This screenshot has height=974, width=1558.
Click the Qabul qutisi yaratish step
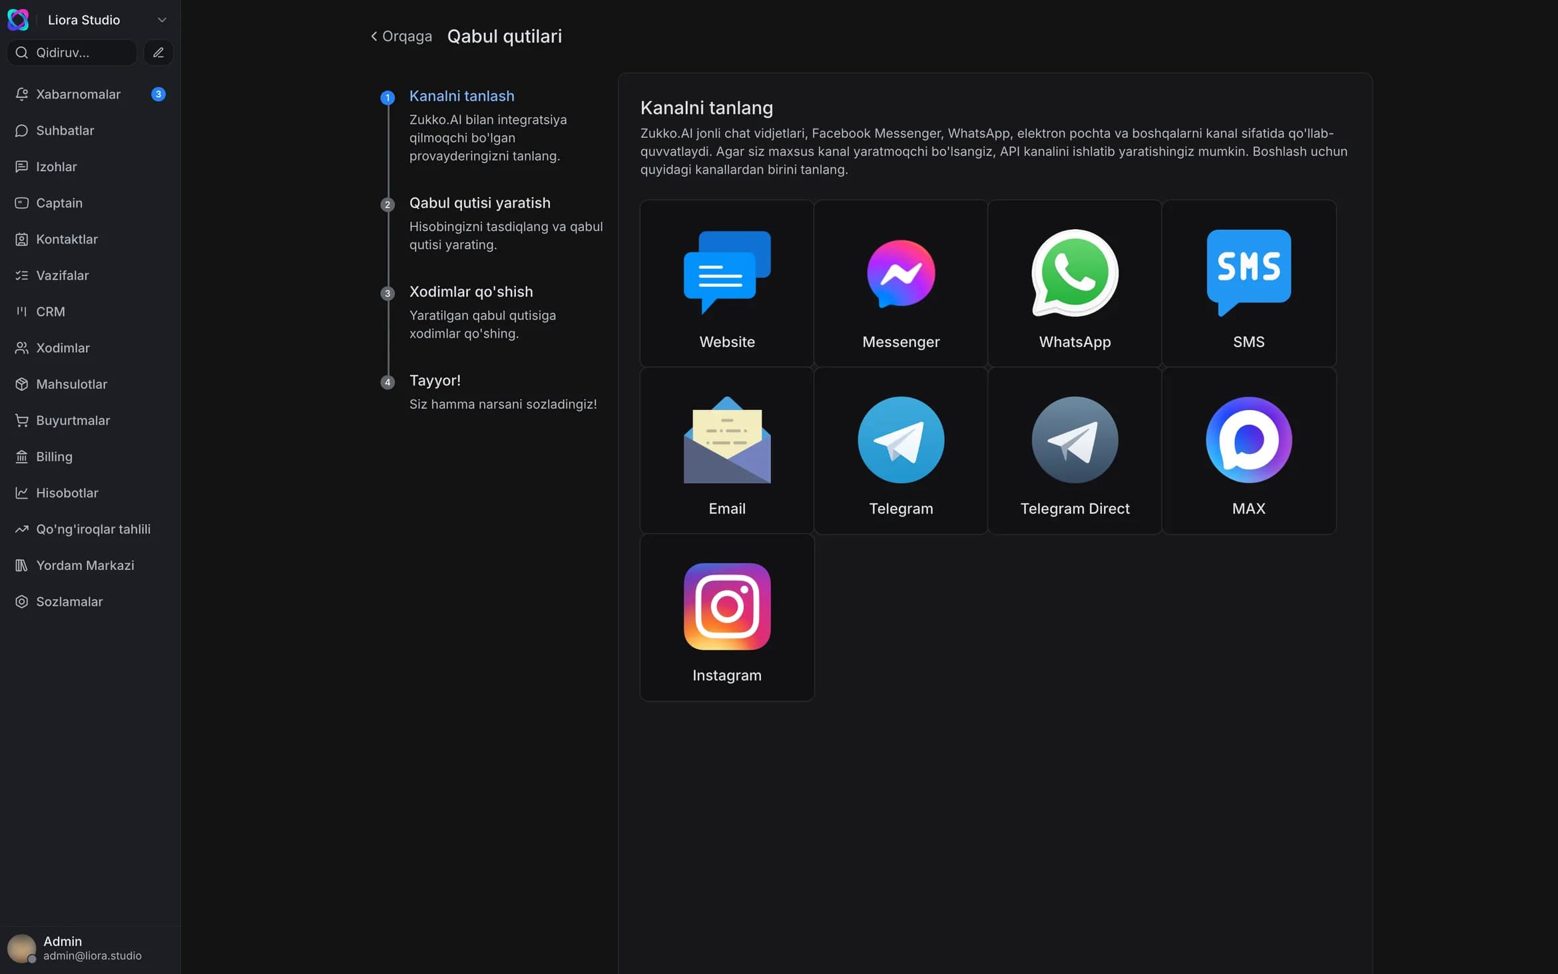click(479, 203)
